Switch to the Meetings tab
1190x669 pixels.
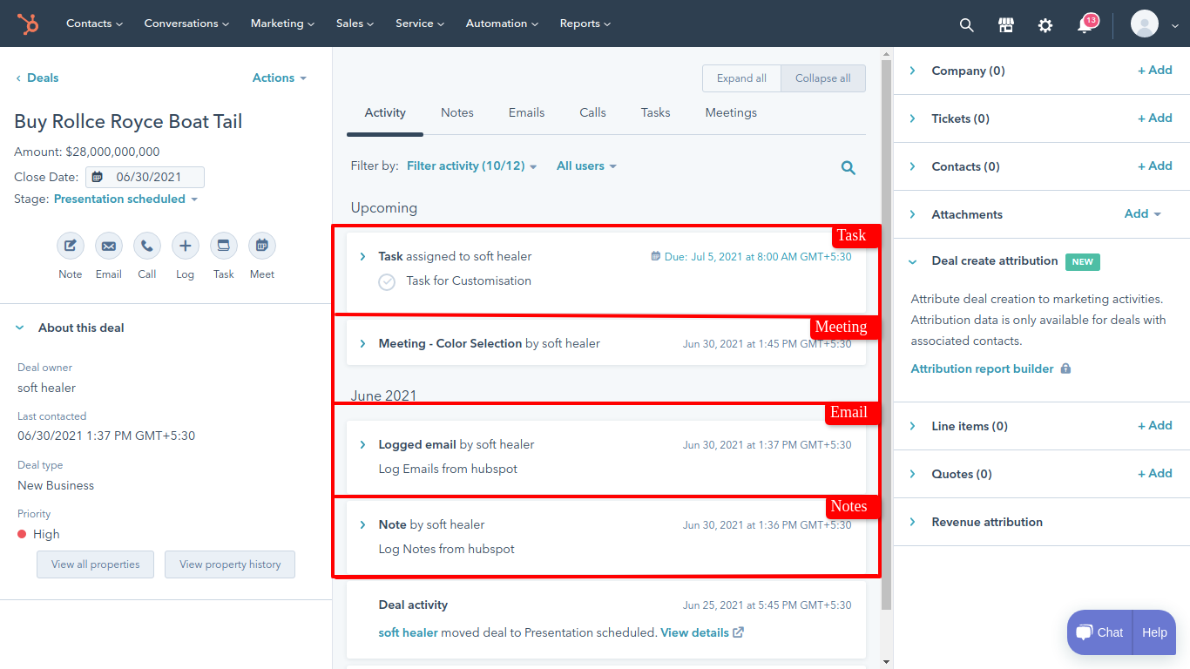(731, 112)
